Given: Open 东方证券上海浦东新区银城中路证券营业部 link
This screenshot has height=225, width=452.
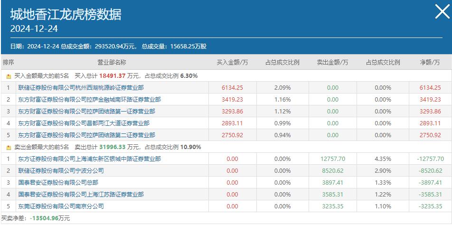Looking at the screenshot, I should tap(89, 159).
